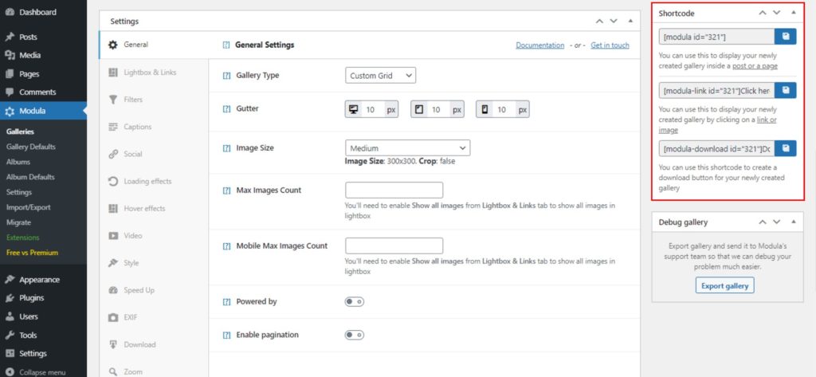Click the Export gallery button
The image size is (816, 377).
pos(725,285)
